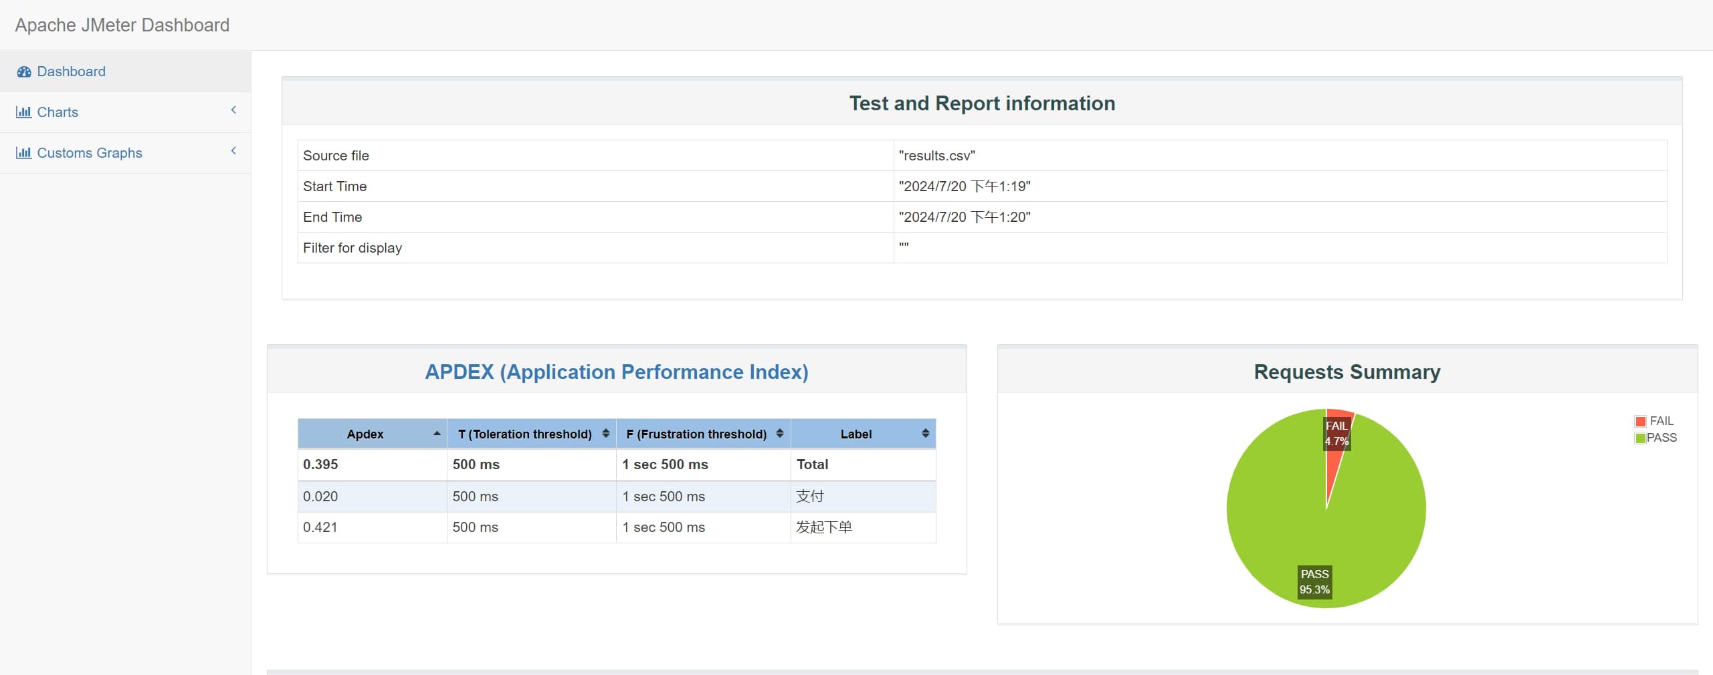Sort by Apdex column sort arrow
Image resolution: width=1713 pixels, height=675 pixels.
click(437, 434)
